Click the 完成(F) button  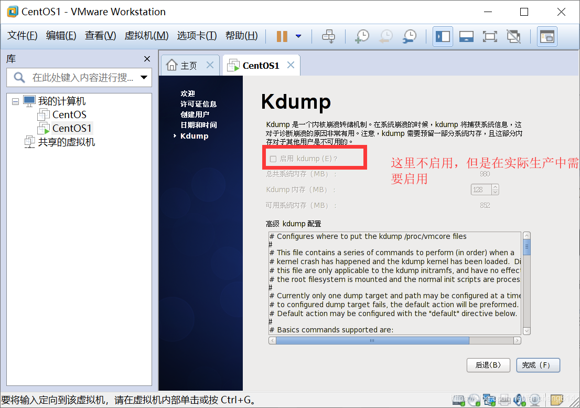tap(538, 365)
